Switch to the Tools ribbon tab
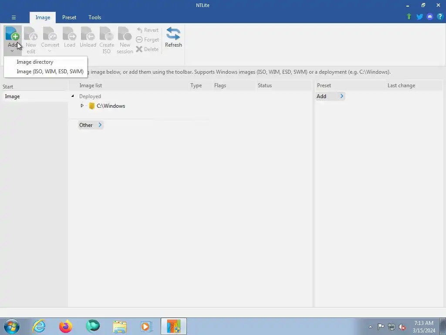Screen dimensions: 446x335 (x=95, y=17)
